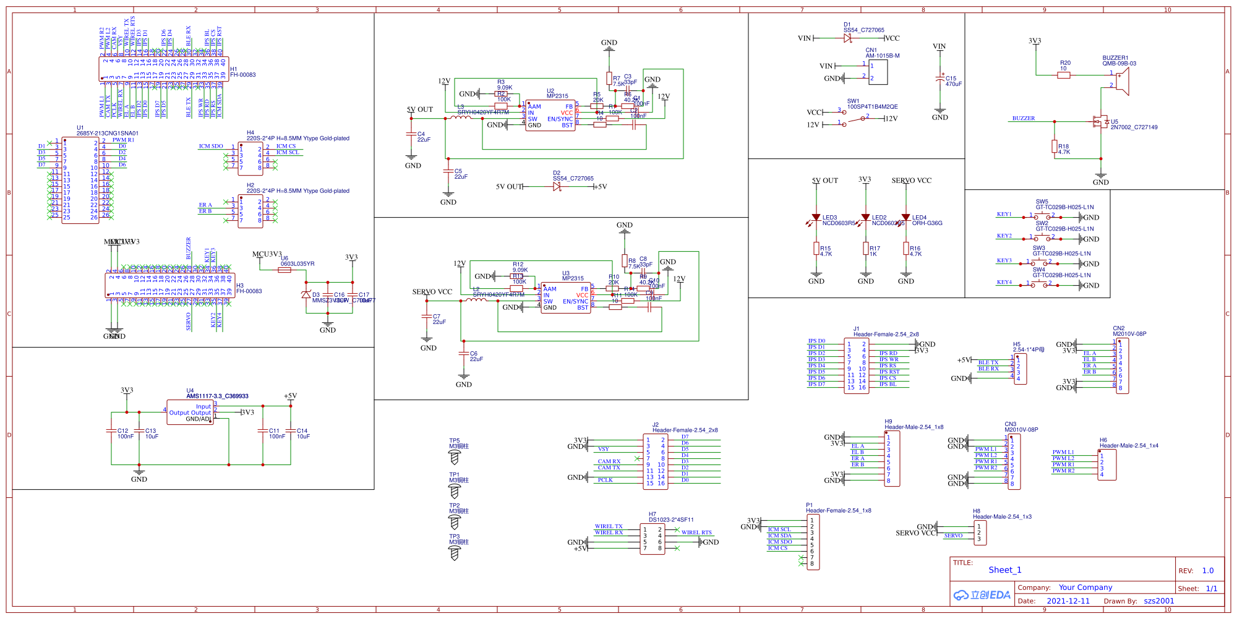Select the D3 zener diode symbol
This screenshot has width=1237, height=619.
tap(306, 294)
